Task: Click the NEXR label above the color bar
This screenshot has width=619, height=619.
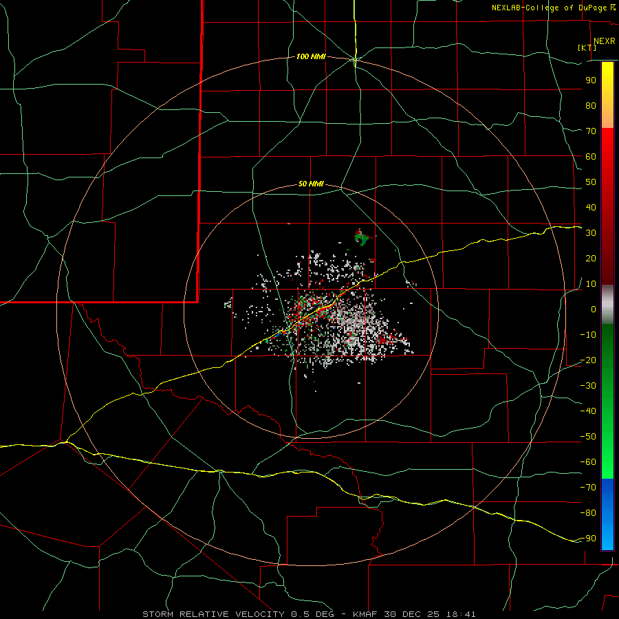Action: pyautogui.click(x=605, y=41)
